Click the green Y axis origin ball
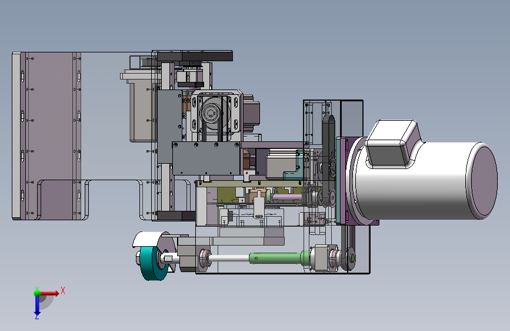The image size is (510, 331). (x=37, y=293)
